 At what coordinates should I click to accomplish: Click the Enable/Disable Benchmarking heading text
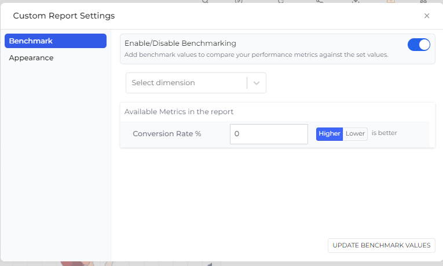[180, 43]
